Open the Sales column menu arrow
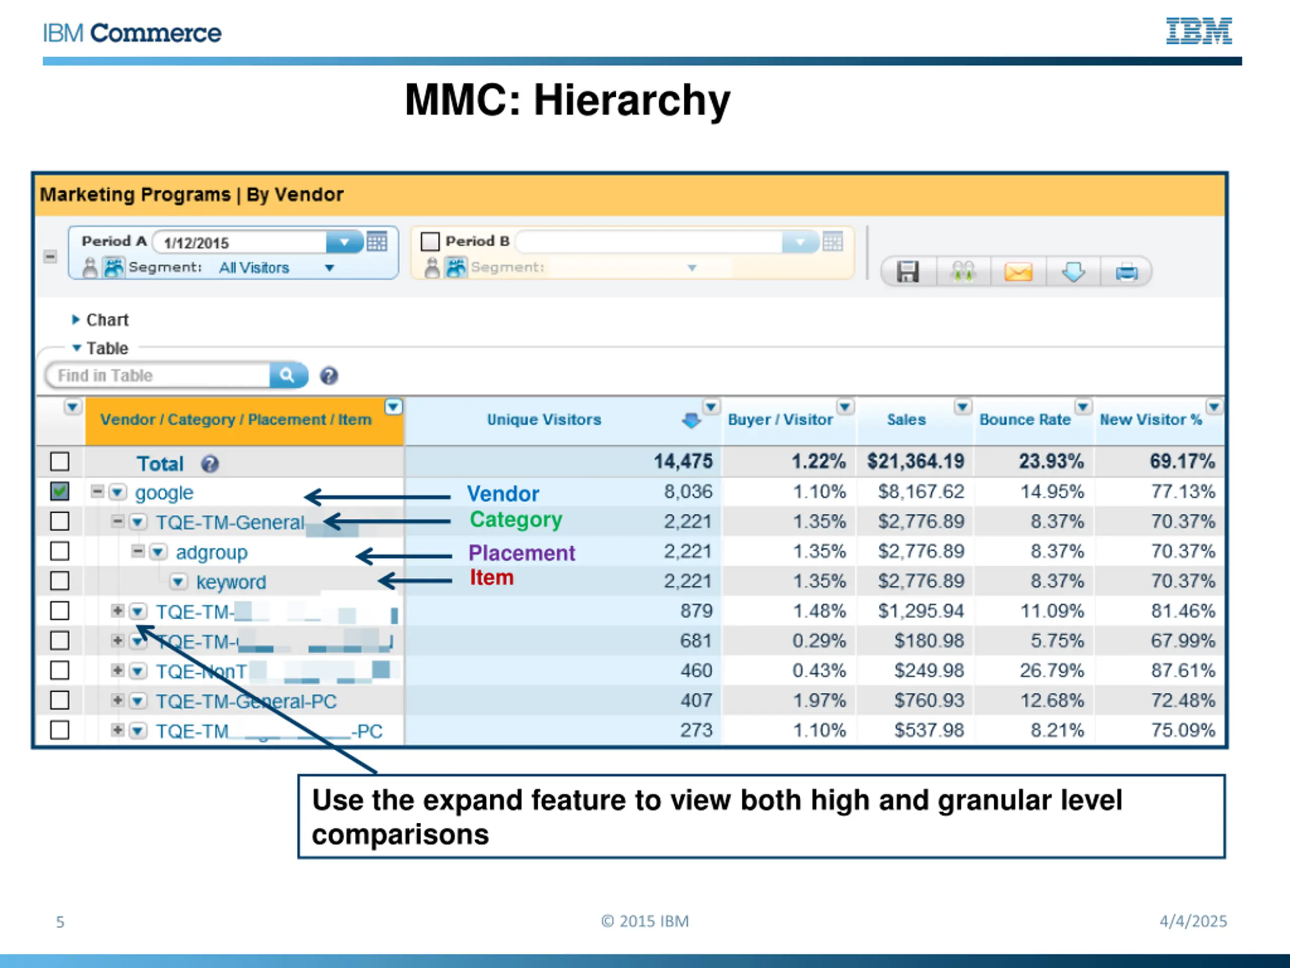 point(963,407)
